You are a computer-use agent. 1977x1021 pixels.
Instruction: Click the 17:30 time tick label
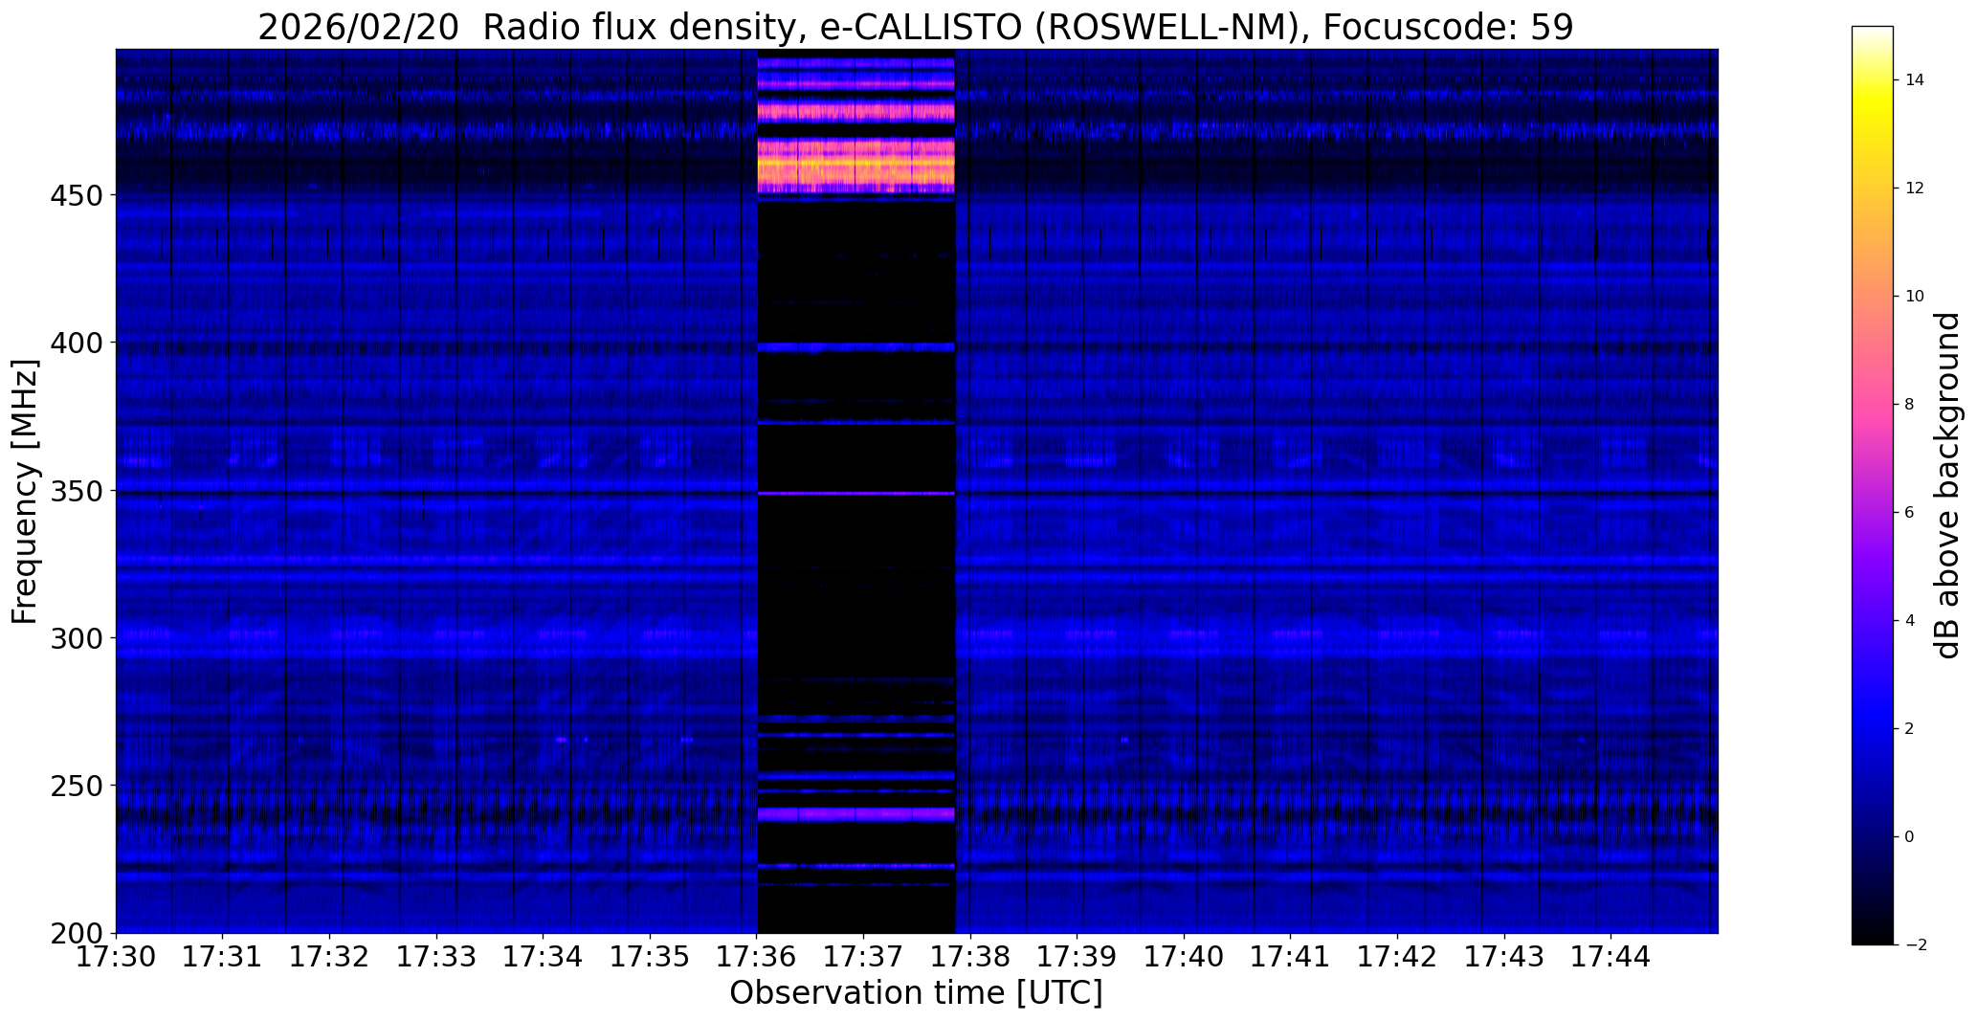click(x=116, y=957)
